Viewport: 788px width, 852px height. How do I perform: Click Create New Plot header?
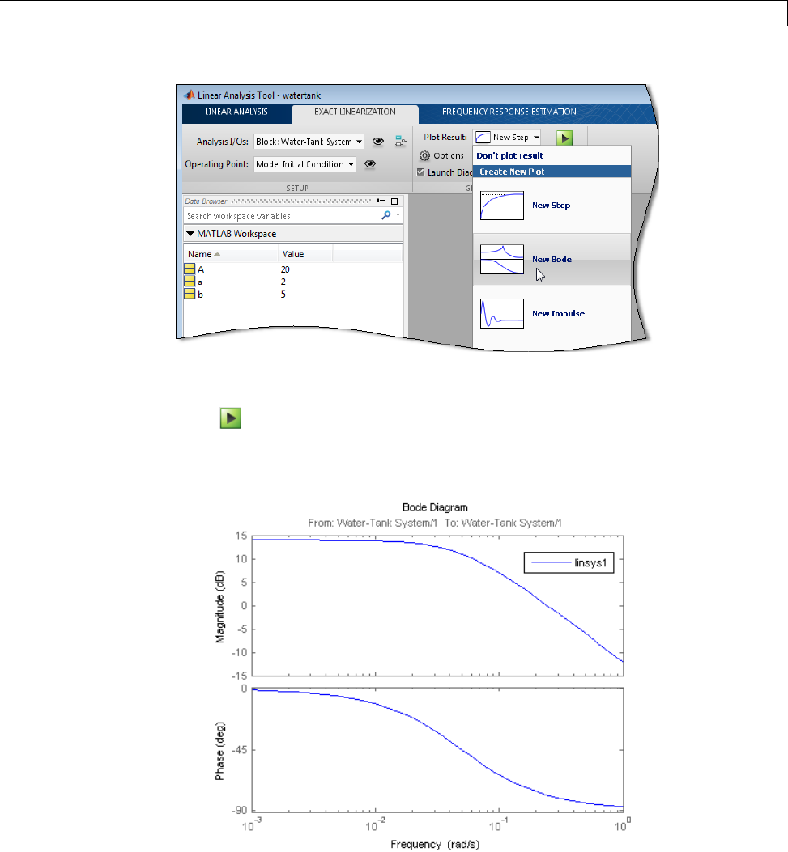(x=552, y=172)
